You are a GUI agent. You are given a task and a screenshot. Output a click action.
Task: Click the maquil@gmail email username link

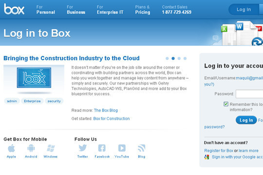[x=249, y=78]
